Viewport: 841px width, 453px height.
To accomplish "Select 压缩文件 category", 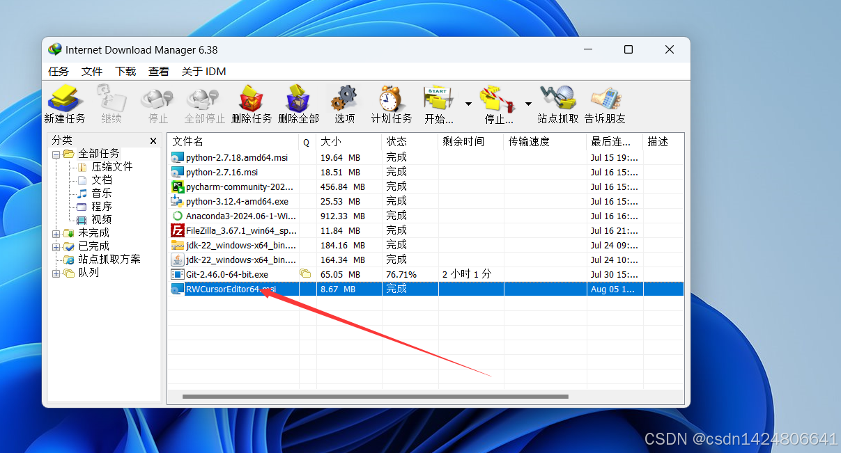I will [x=112, y=167].
